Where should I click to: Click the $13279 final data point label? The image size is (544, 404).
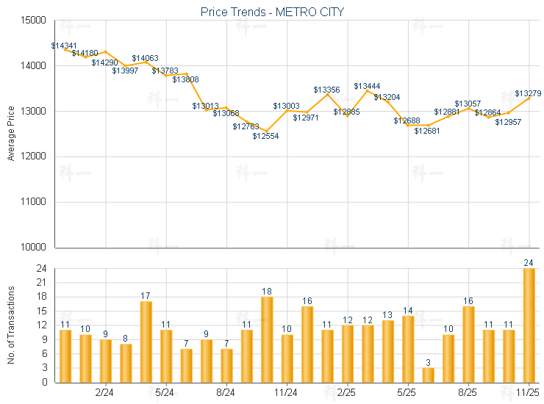click(x=528, y=93)
